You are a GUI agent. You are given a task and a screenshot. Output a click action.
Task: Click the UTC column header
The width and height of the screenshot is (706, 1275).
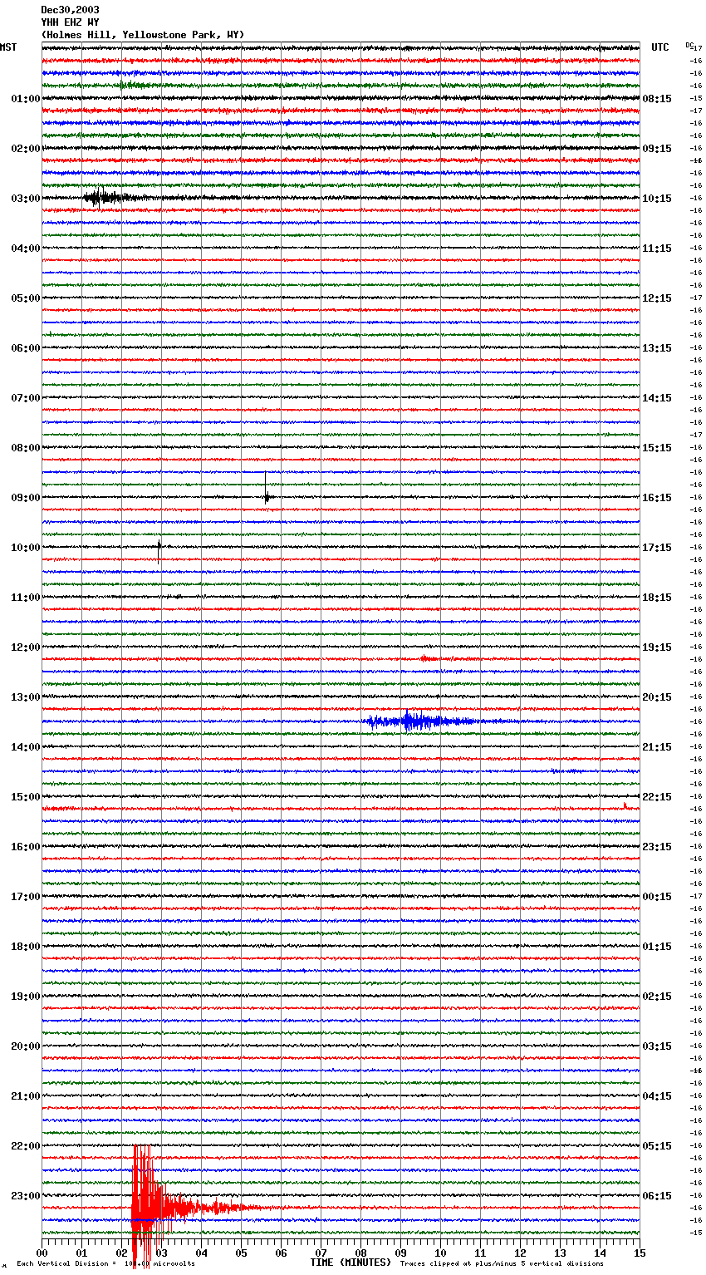[660, 47]
